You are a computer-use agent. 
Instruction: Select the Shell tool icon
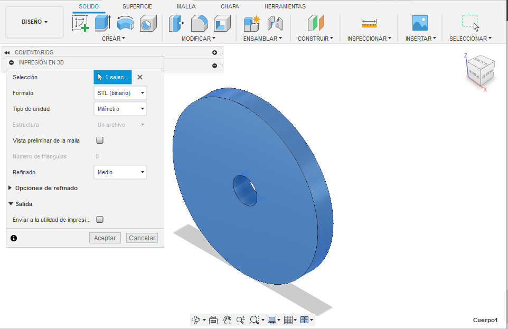pyautogui.click(x=222, y=23)
